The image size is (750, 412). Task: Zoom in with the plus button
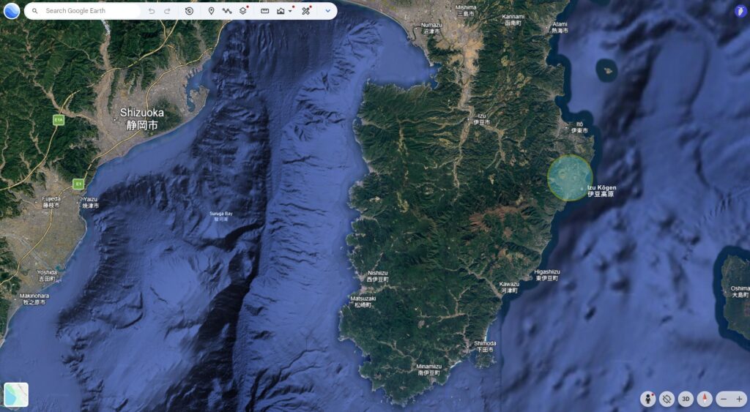coord(739,399)
